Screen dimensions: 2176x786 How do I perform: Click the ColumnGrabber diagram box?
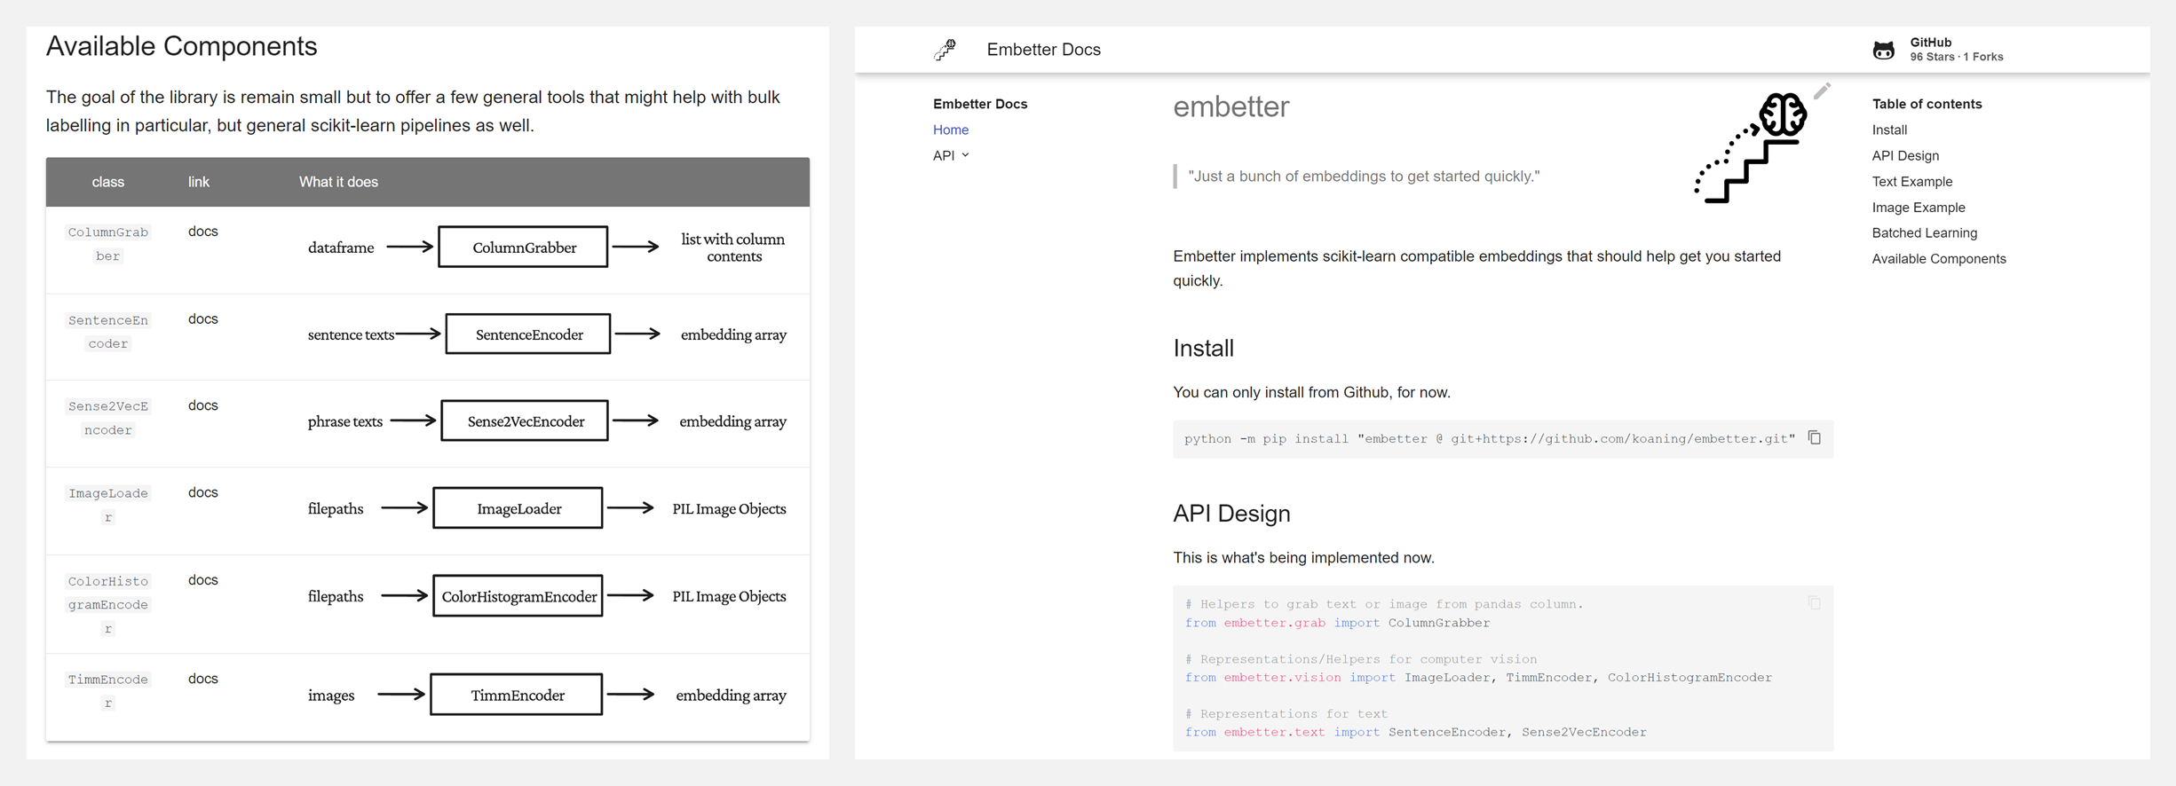524,247
